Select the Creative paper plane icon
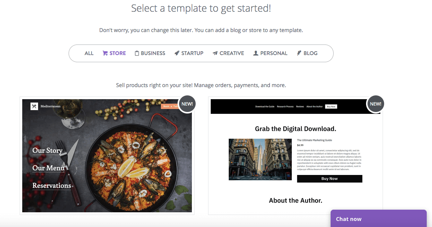The height and width of the screenshot is (227, 432). tap(215, 53)
